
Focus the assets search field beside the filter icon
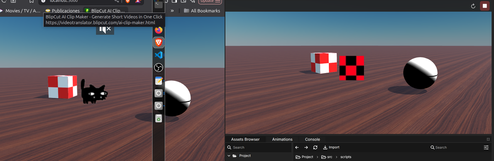pyautogui.click(x=455, y=147)
